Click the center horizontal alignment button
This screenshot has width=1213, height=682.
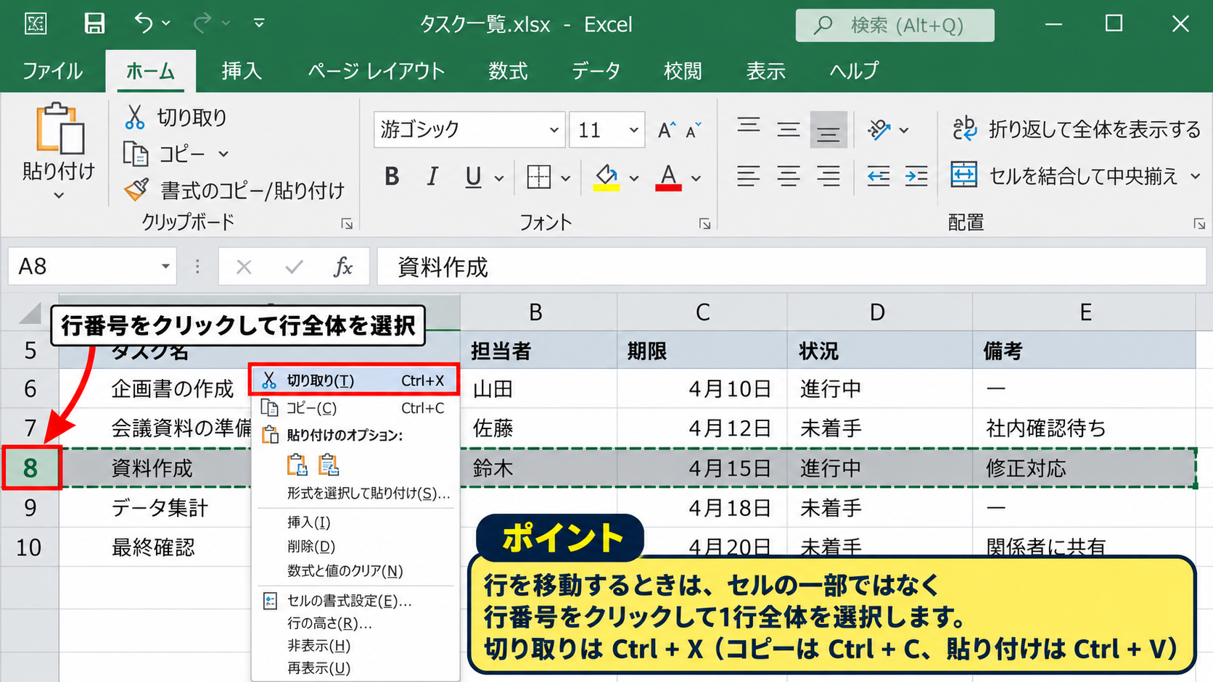click(789, 176)
